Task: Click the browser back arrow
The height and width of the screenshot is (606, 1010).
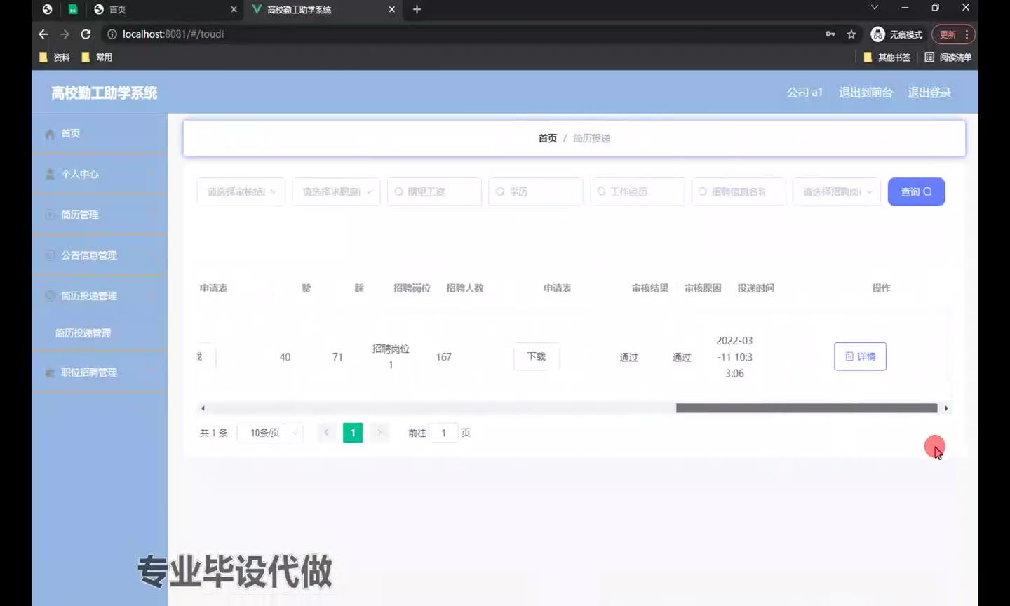Action: [43, 34]
